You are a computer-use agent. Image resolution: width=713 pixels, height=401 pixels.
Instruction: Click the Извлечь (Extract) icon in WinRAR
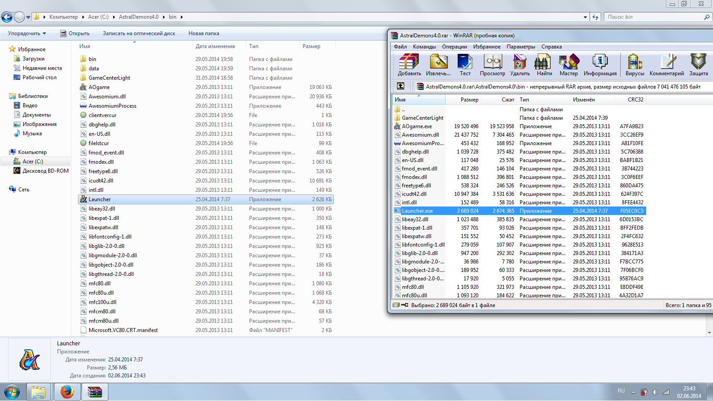(438, 65)
